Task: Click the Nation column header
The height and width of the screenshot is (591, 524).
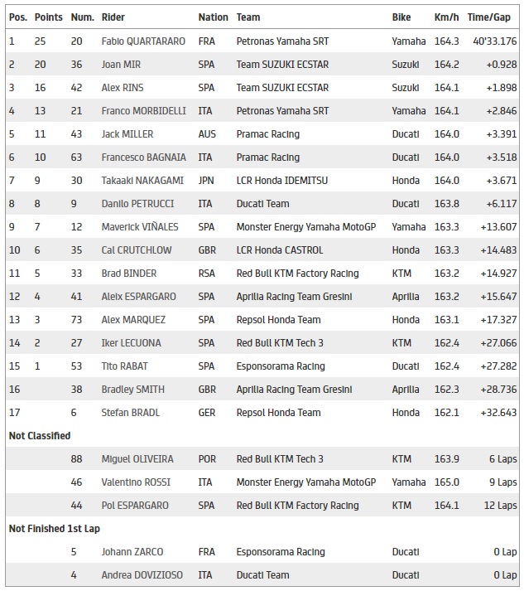Action: pos(213,17)
